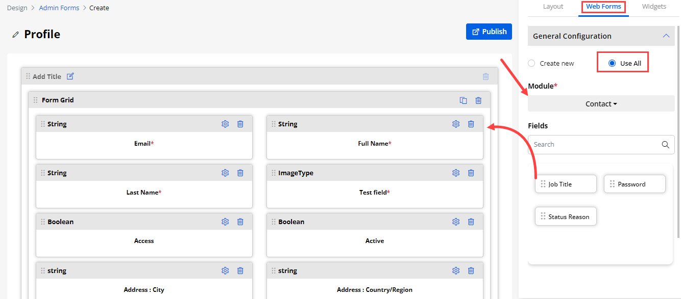Open settings gear for the Email field
The width and height of the screenshot is (681, 299).
point(225,124)
